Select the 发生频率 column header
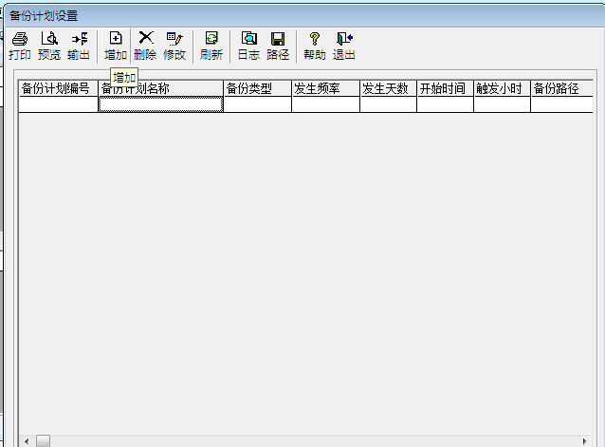 pos(325,88)
